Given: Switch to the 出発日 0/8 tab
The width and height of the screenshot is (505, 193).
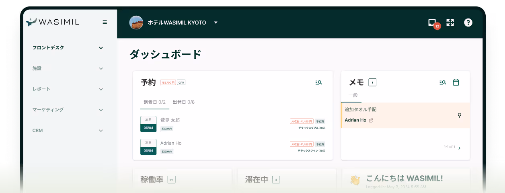Looking at the screenshot, I should pos(184,102).
